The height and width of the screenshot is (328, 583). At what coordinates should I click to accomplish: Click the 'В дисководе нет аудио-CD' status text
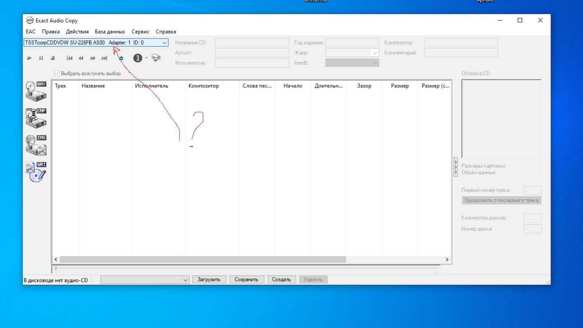pos(56,280)
